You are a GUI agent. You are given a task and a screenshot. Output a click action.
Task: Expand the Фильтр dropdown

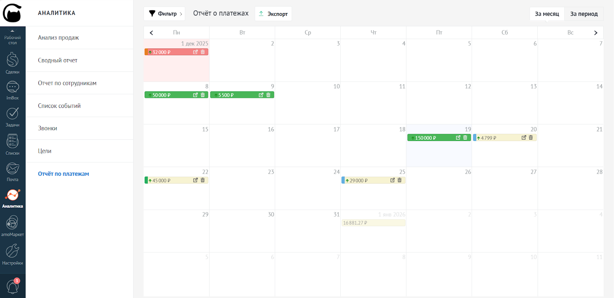(x=164, y=14)
